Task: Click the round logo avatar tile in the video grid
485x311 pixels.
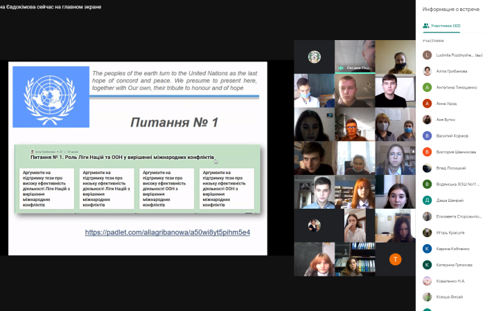Action: coord(314,57)
